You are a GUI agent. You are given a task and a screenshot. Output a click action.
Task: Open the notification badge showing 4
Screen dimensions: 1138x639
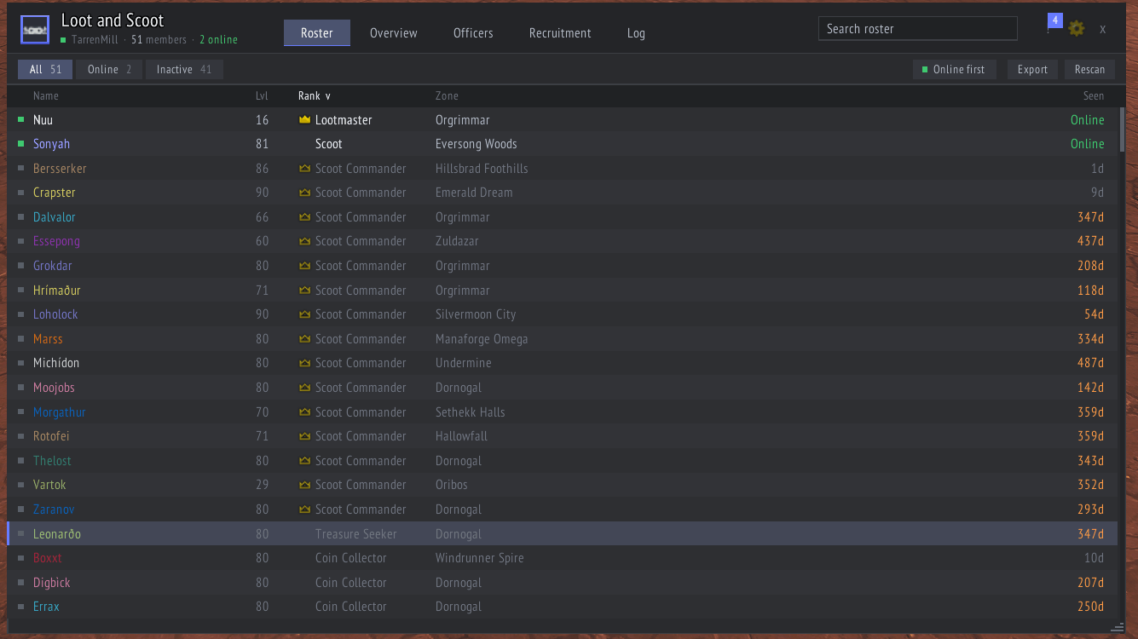click(1055, 20)
